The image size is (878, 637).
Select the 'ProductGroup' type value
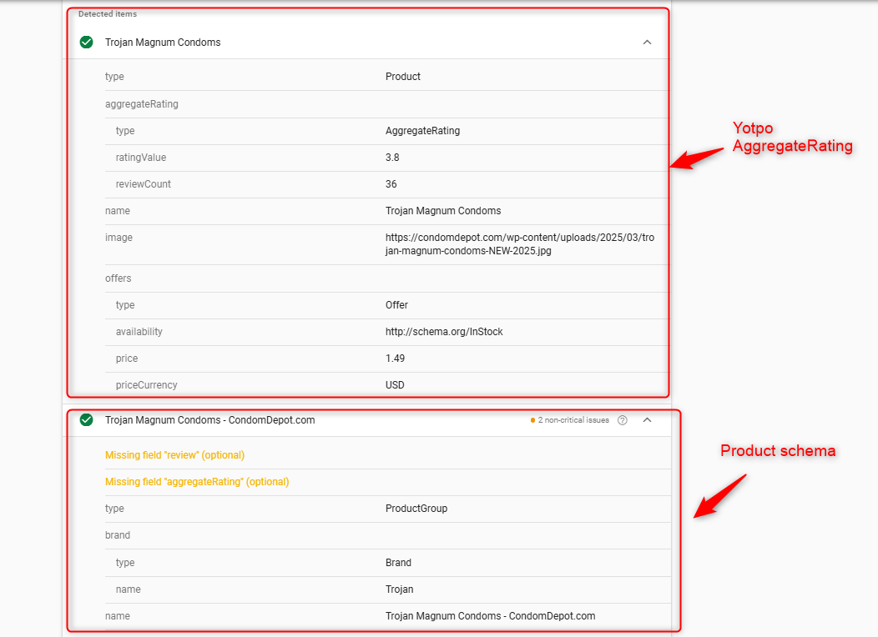pos(416,509)
